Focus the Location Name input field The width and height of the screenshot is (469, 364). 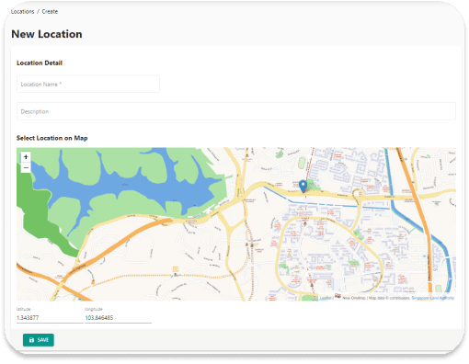tap(88, 84)
